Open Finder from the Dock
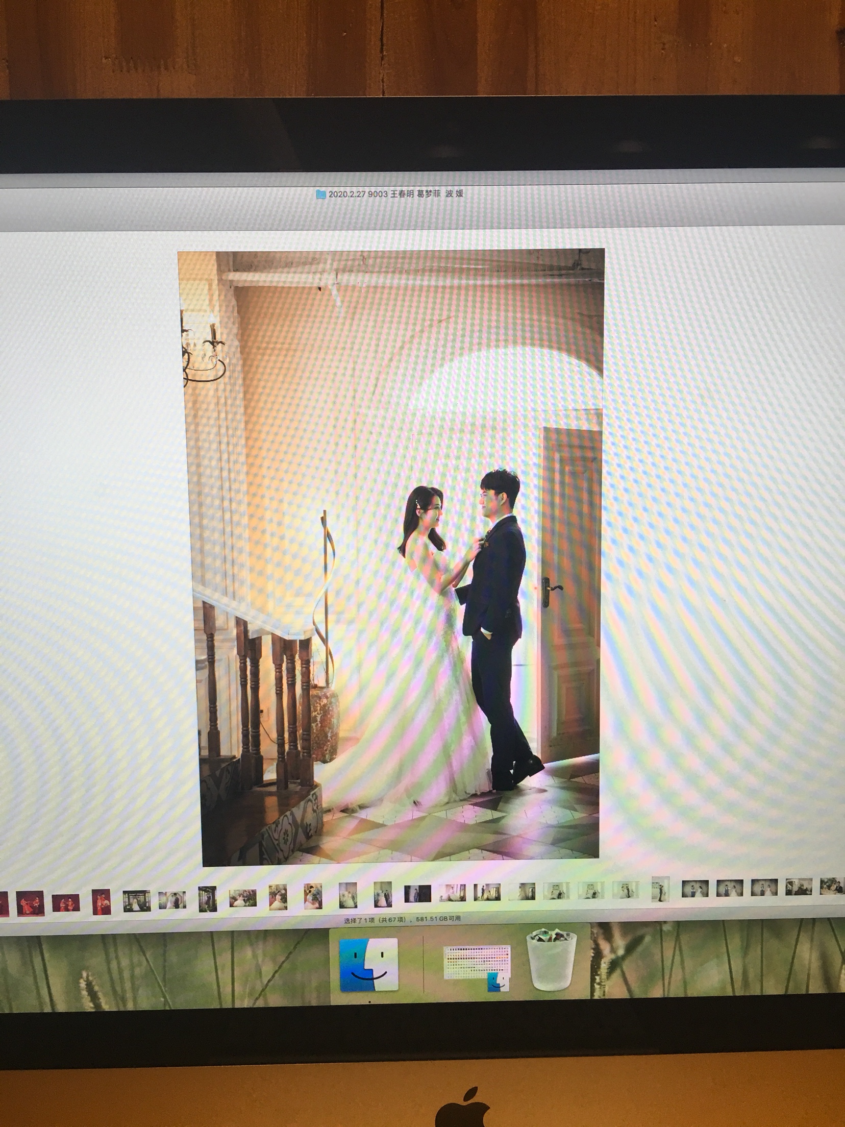This screenshot has height=1127, width=845. pyautogui.click(x=369, y=964)
